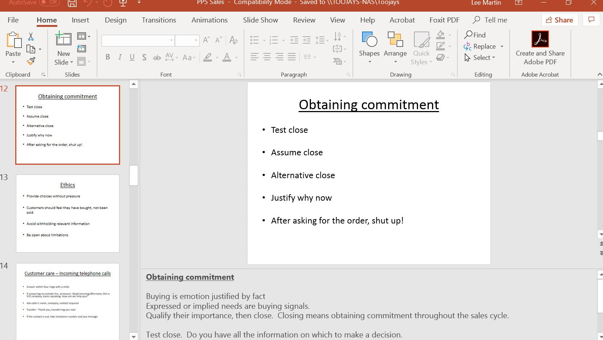Toggle Italic formatting
The width and height of the screenshot is (603, 340).
pos(120,57)
